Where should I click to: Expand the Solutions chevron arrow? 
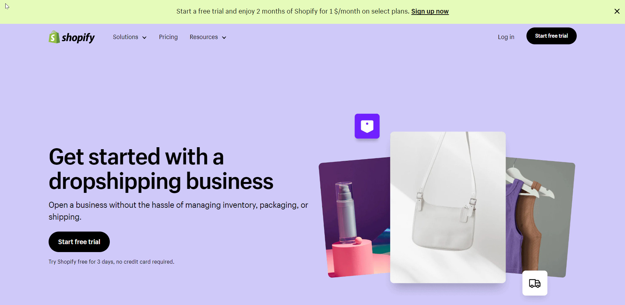(144, 38)
